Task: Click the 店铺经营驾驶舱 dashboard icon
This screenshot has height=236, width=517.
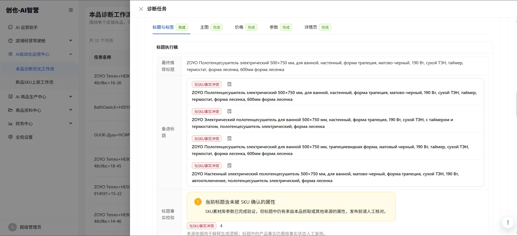Action: [x=11, y=41]
